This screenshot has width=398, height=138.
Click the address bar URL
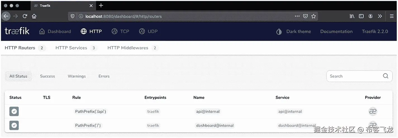[x=123, y=16]
